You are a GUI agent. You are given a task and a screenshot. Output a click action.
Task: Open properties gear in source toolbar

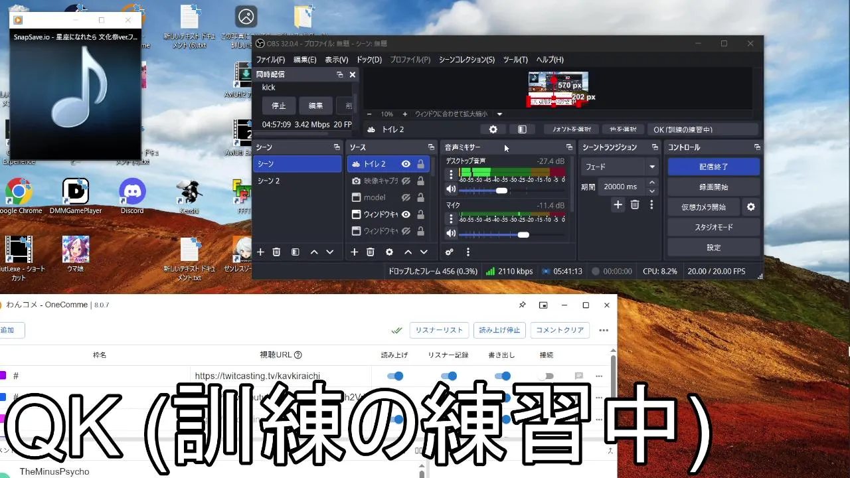(x=493, y=129)
